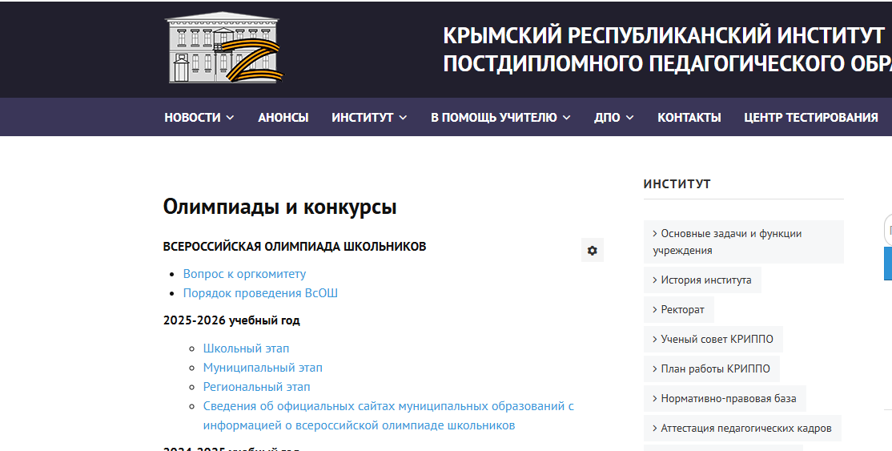Open Основные задачи и функции учреждения
The width and height of the screenshot is (892, 451).
(x=730, y=241)
